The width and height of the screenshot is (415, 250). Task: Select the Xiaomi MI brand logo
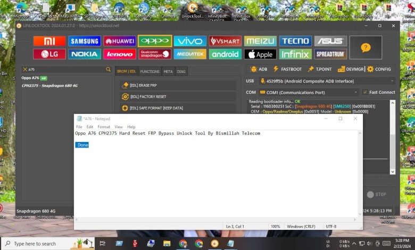[49, 41]
